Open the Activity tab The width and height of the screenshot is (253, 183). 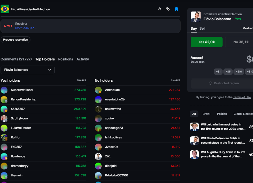point(83,59)
